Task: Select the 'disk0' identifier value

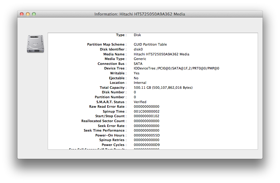Action: point(138,49)
